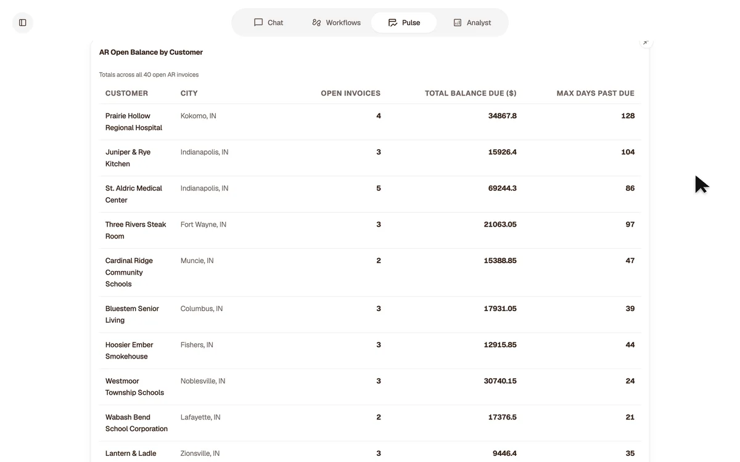Click the Analyst chart icon
The image size is (740, 462).
458,22
